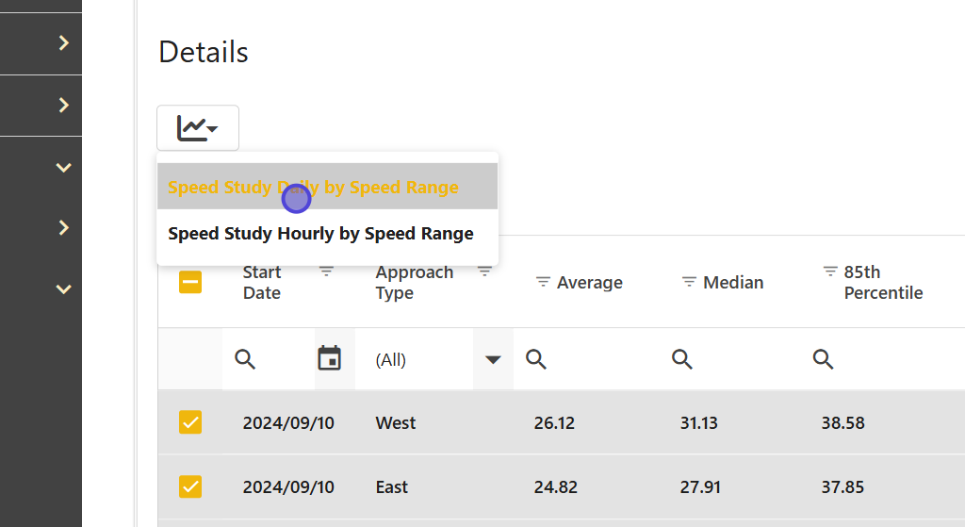Uncheck the East 2024/09/10 row checkbox

pyautogui.click(x=190, y=486)
